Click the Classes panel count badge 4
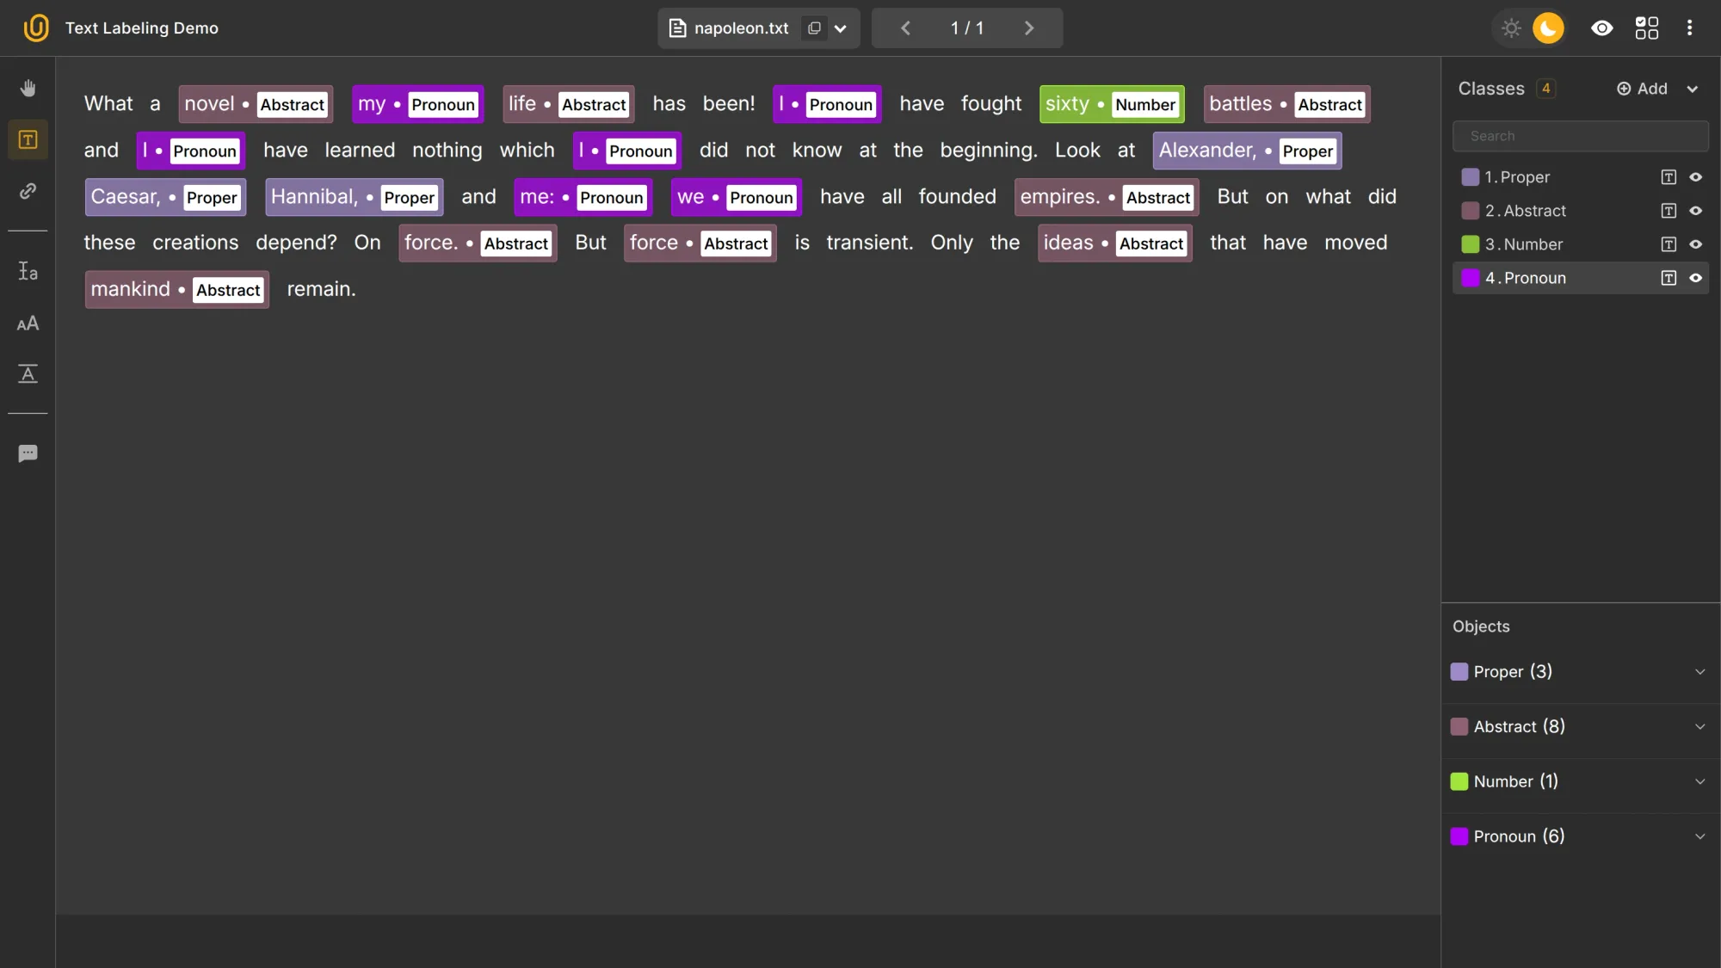1721x968 pixels. point(1545,89)
